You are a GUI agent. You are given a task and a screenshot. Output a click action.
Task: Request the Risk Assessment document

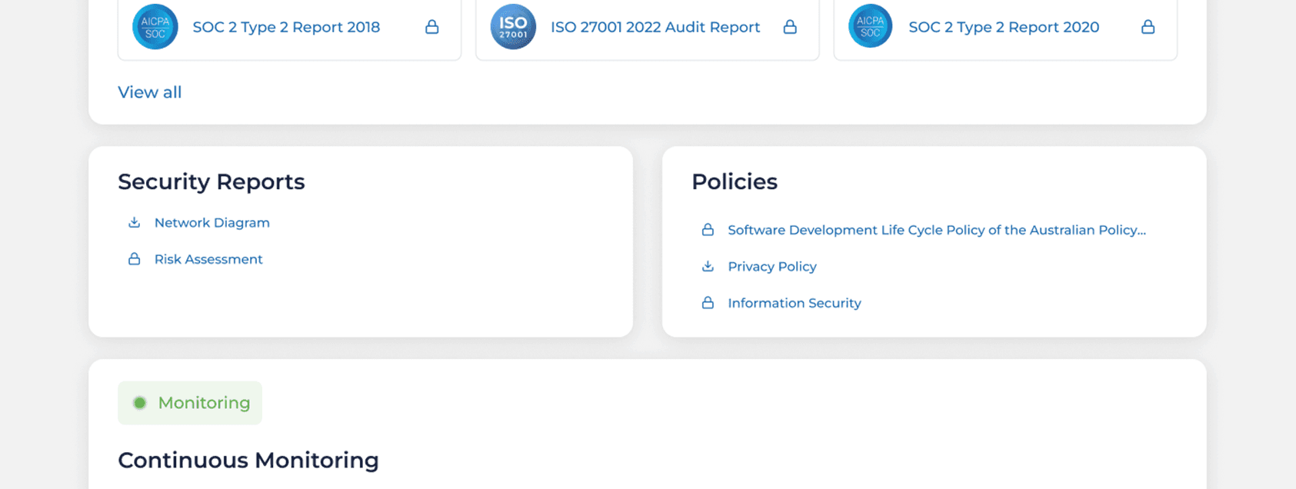click(x=208, y=259)
